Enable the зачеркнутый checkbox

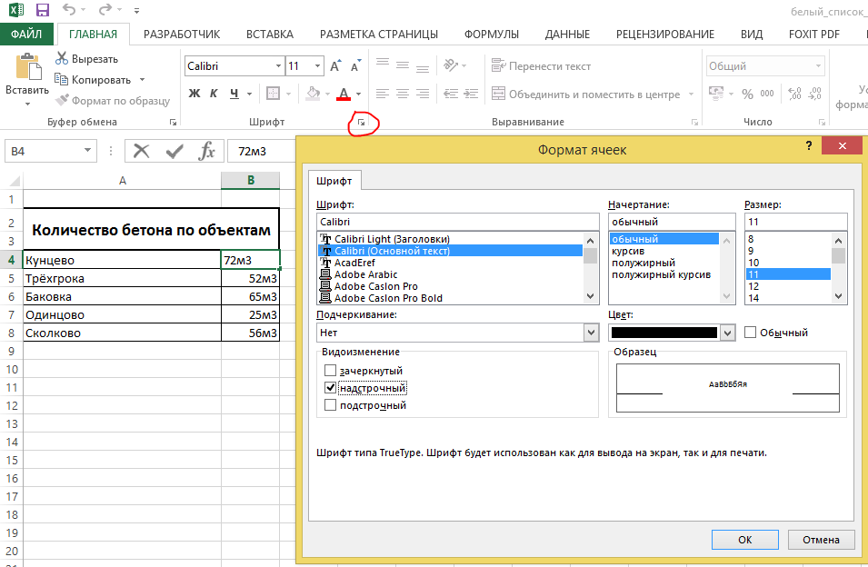pos(331,371)
